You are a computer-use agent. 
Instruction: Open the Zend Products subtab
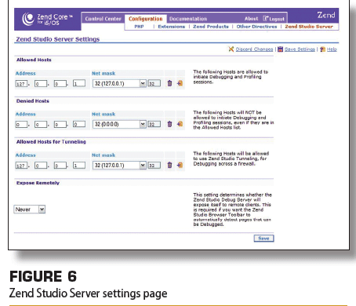[x=211, y=27]
